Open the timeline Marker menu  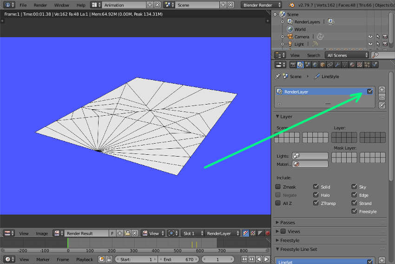pyautogui.click(x=43, y=259)
